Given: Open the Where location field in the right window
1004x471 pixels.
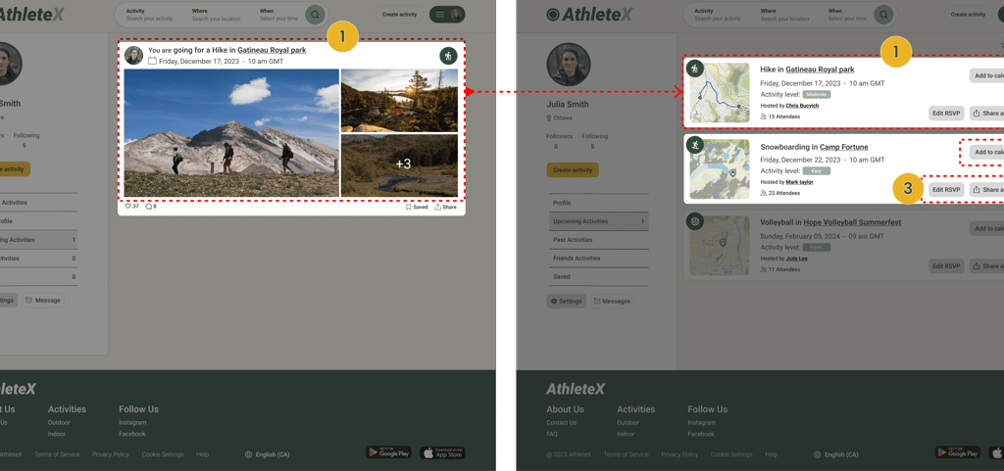Looking at the screenshot, I should [x=785, y=15].
